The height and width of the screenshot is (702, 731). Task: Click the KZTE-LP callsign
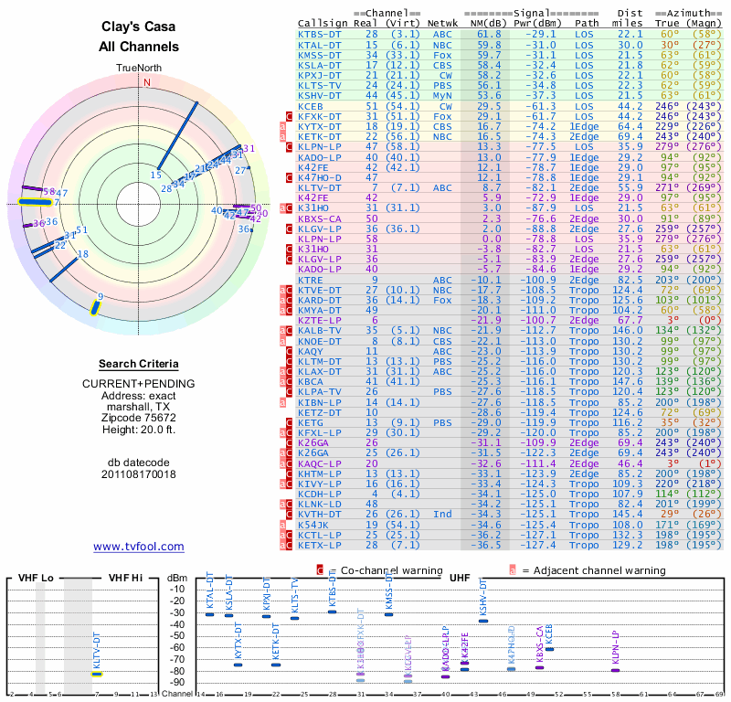tap(320, 320)
